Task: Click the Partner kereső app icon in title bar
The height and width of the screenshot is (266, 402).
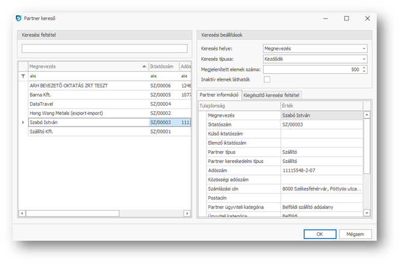Action: point(19,18)
